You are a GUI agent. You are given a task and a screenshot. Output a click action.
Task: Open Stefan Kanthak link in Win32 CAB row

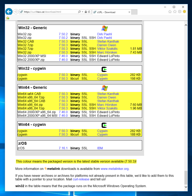point(108,42)
